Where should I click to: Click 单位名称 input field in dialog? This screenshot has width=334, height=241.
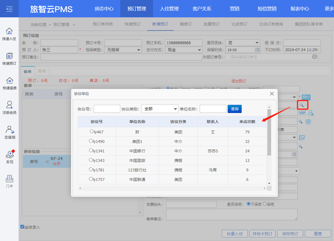pyautogui.click(x=213, y=109)
